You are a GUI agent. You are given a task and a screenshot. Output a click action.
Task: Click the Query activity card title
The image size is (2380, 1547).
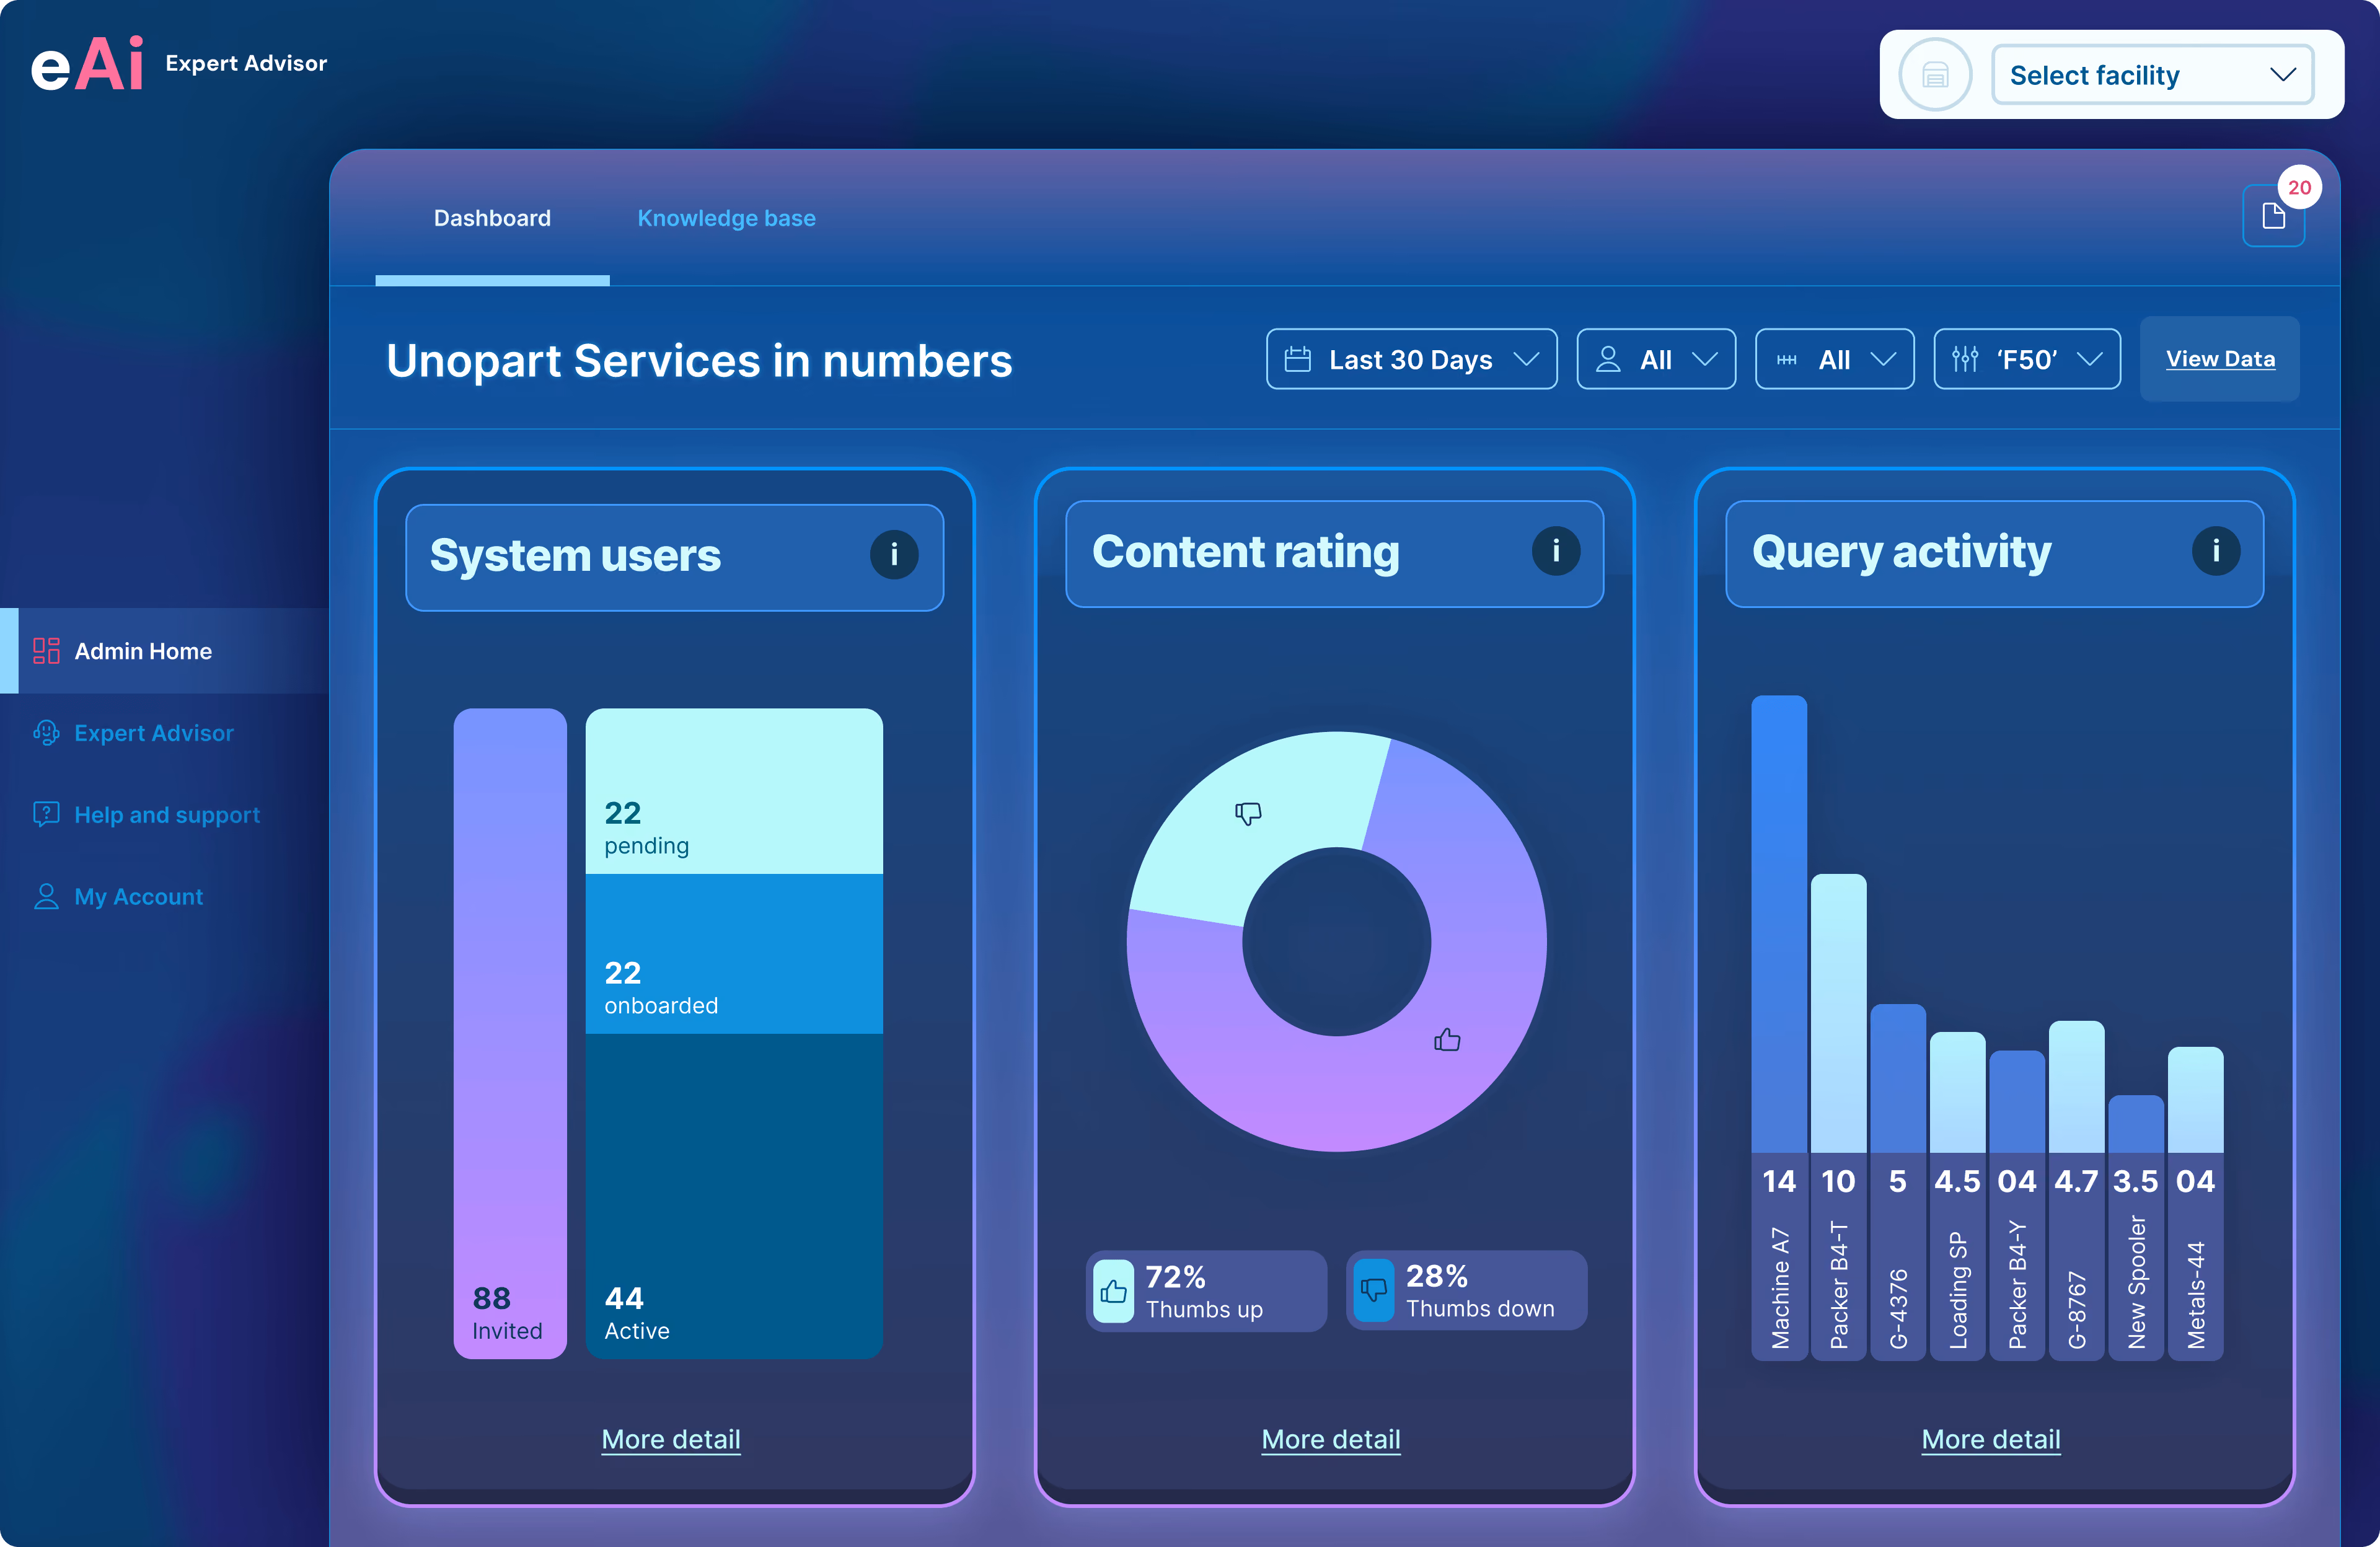click(x=1901, y=551)
